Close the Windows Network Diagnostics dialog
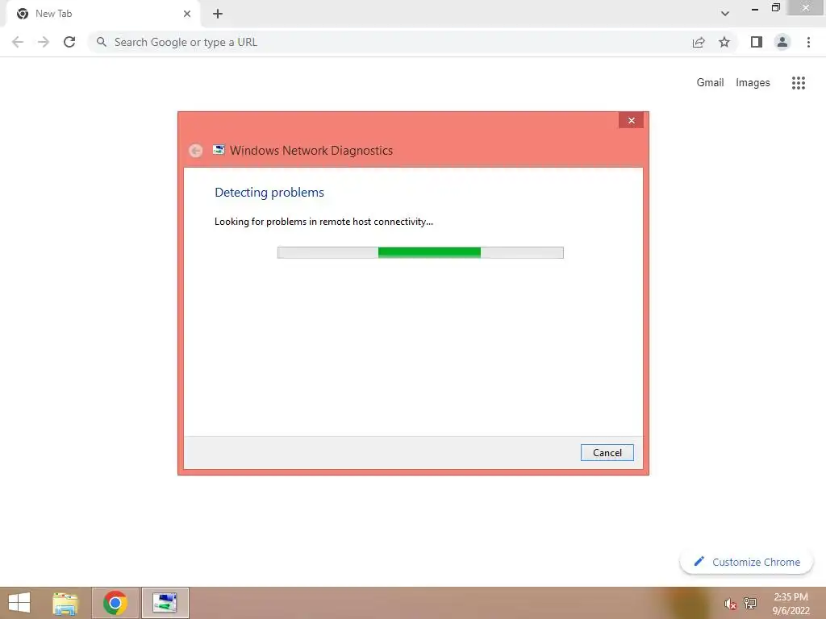826x619 pixels. click(631, 121)
